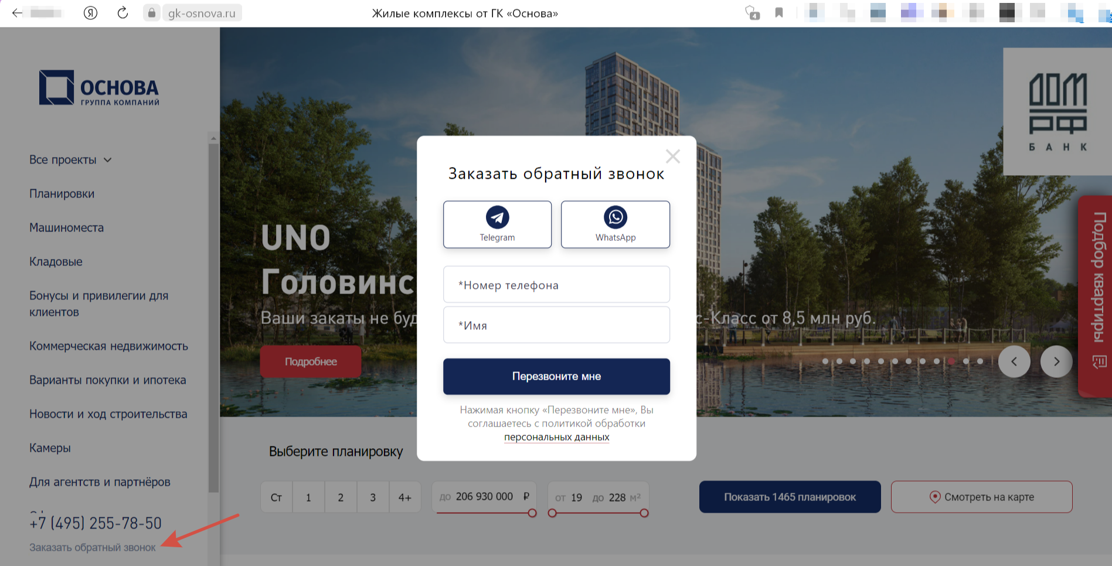
Task: Open Планировки menu item
Action: [62, 194]
